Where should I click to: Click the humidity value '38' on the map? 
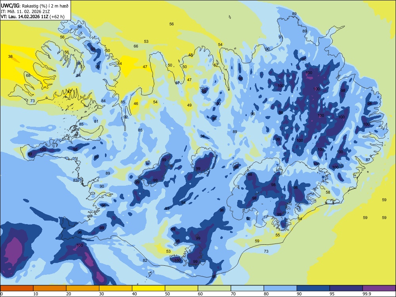(x=10, y=56)
